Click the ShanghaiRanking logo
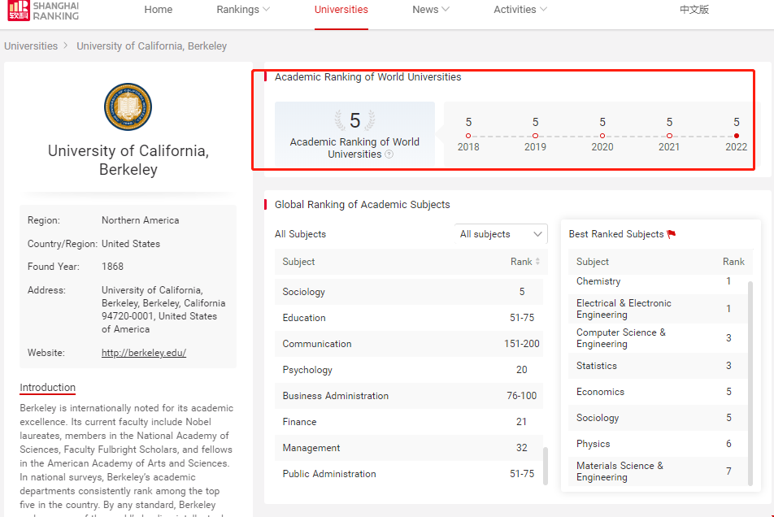 click(44, 10)
